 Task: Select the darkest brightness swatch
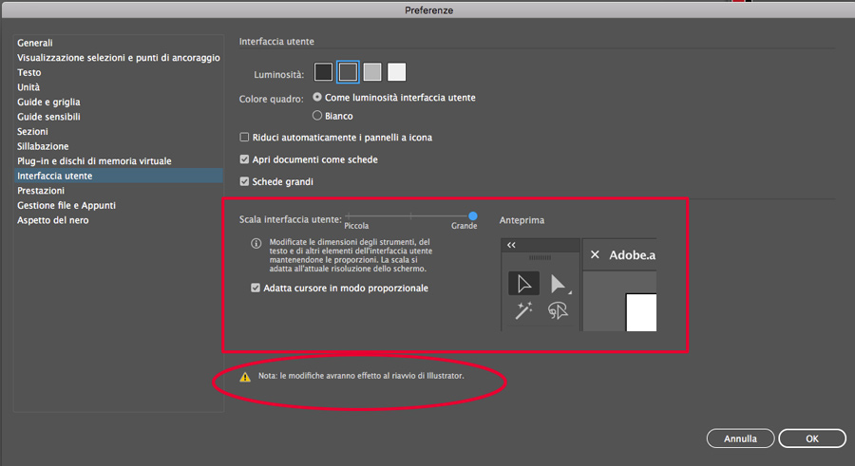point(323,72)
